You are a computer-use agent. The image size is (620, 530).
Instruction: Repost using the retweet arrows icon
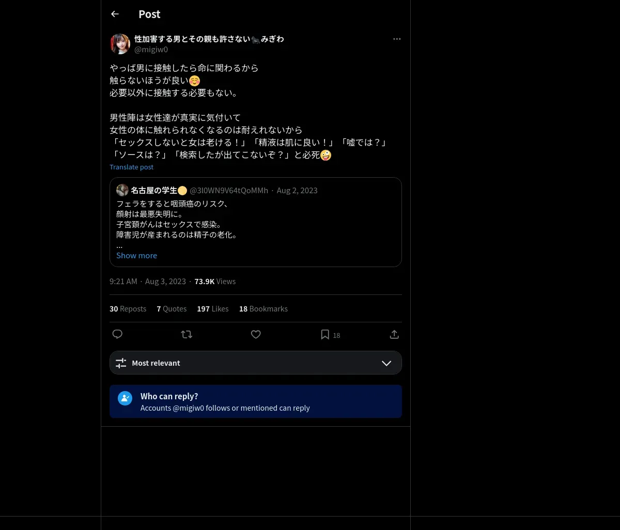(187, 334)
